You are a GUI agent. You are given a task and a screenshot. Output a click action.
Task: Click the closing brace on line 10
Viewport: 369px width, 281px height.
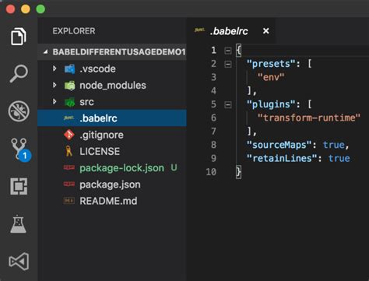[x=238, y=172]
